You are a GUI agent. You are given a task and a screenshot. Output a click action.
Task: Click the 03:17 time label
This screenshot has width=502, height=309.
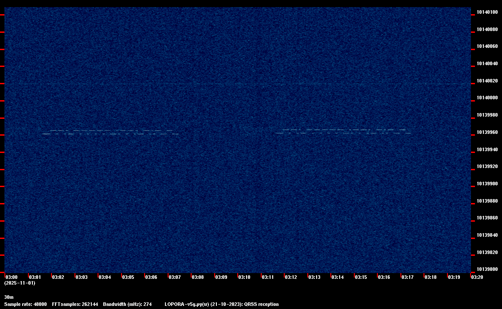(x=407, y=277)
